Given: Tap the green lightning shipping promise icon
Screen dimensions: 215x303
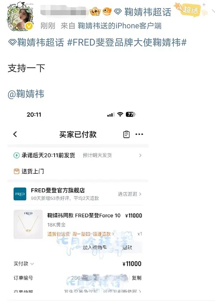Looking at the screenshot, I should point(16,155).
